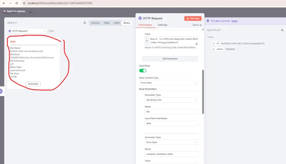The width and height of the screenshot is (286, 164).
Task: Edit the Name field containing file
Action: [171, 111]
